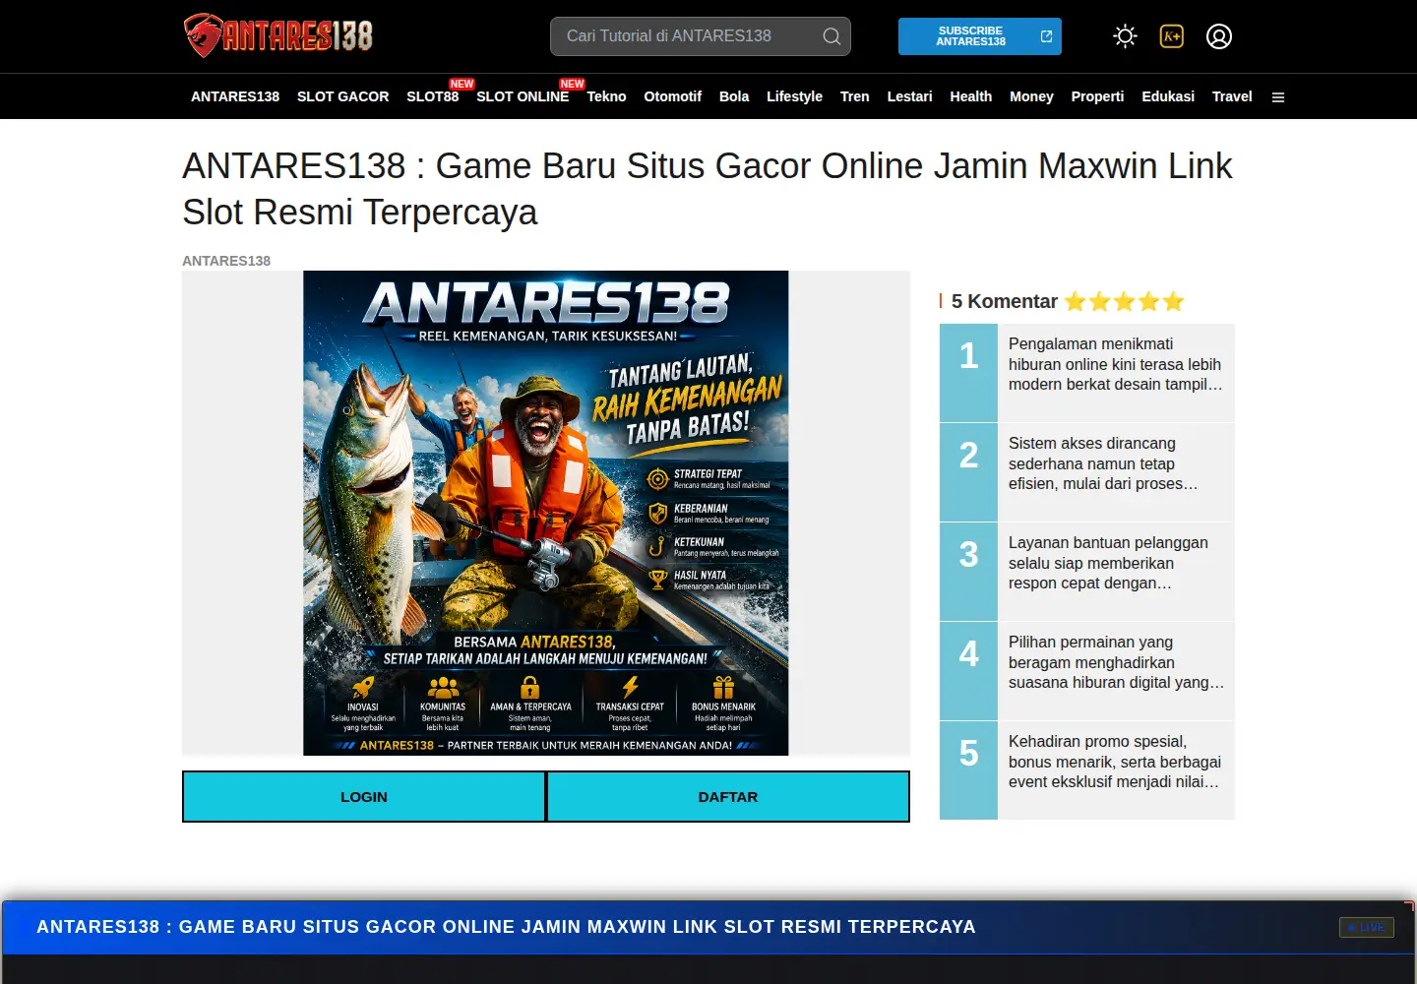Open the SLOT88 menu item

tap(433, 96)
